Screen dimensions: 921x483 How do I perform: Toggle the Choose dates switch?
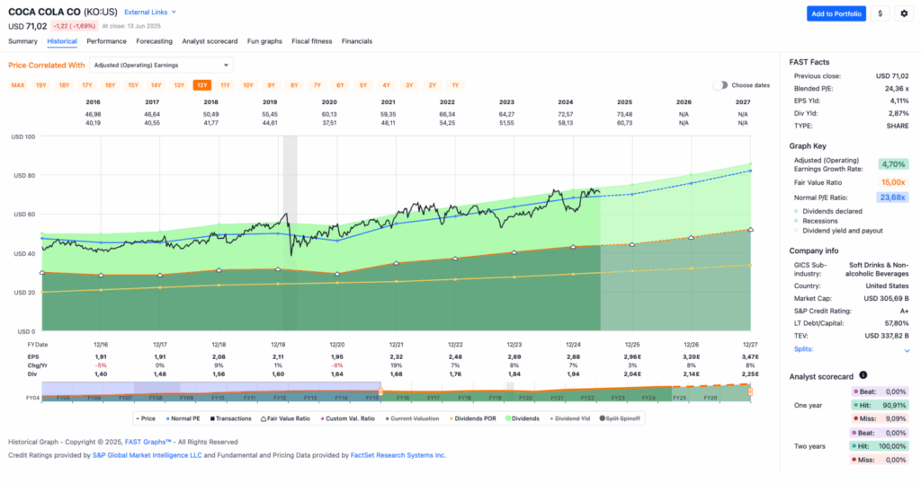click(x=720, y=85)
